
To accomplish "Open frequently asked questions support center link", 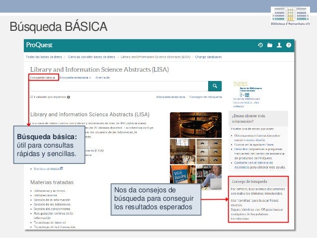I will click(259, 154).
